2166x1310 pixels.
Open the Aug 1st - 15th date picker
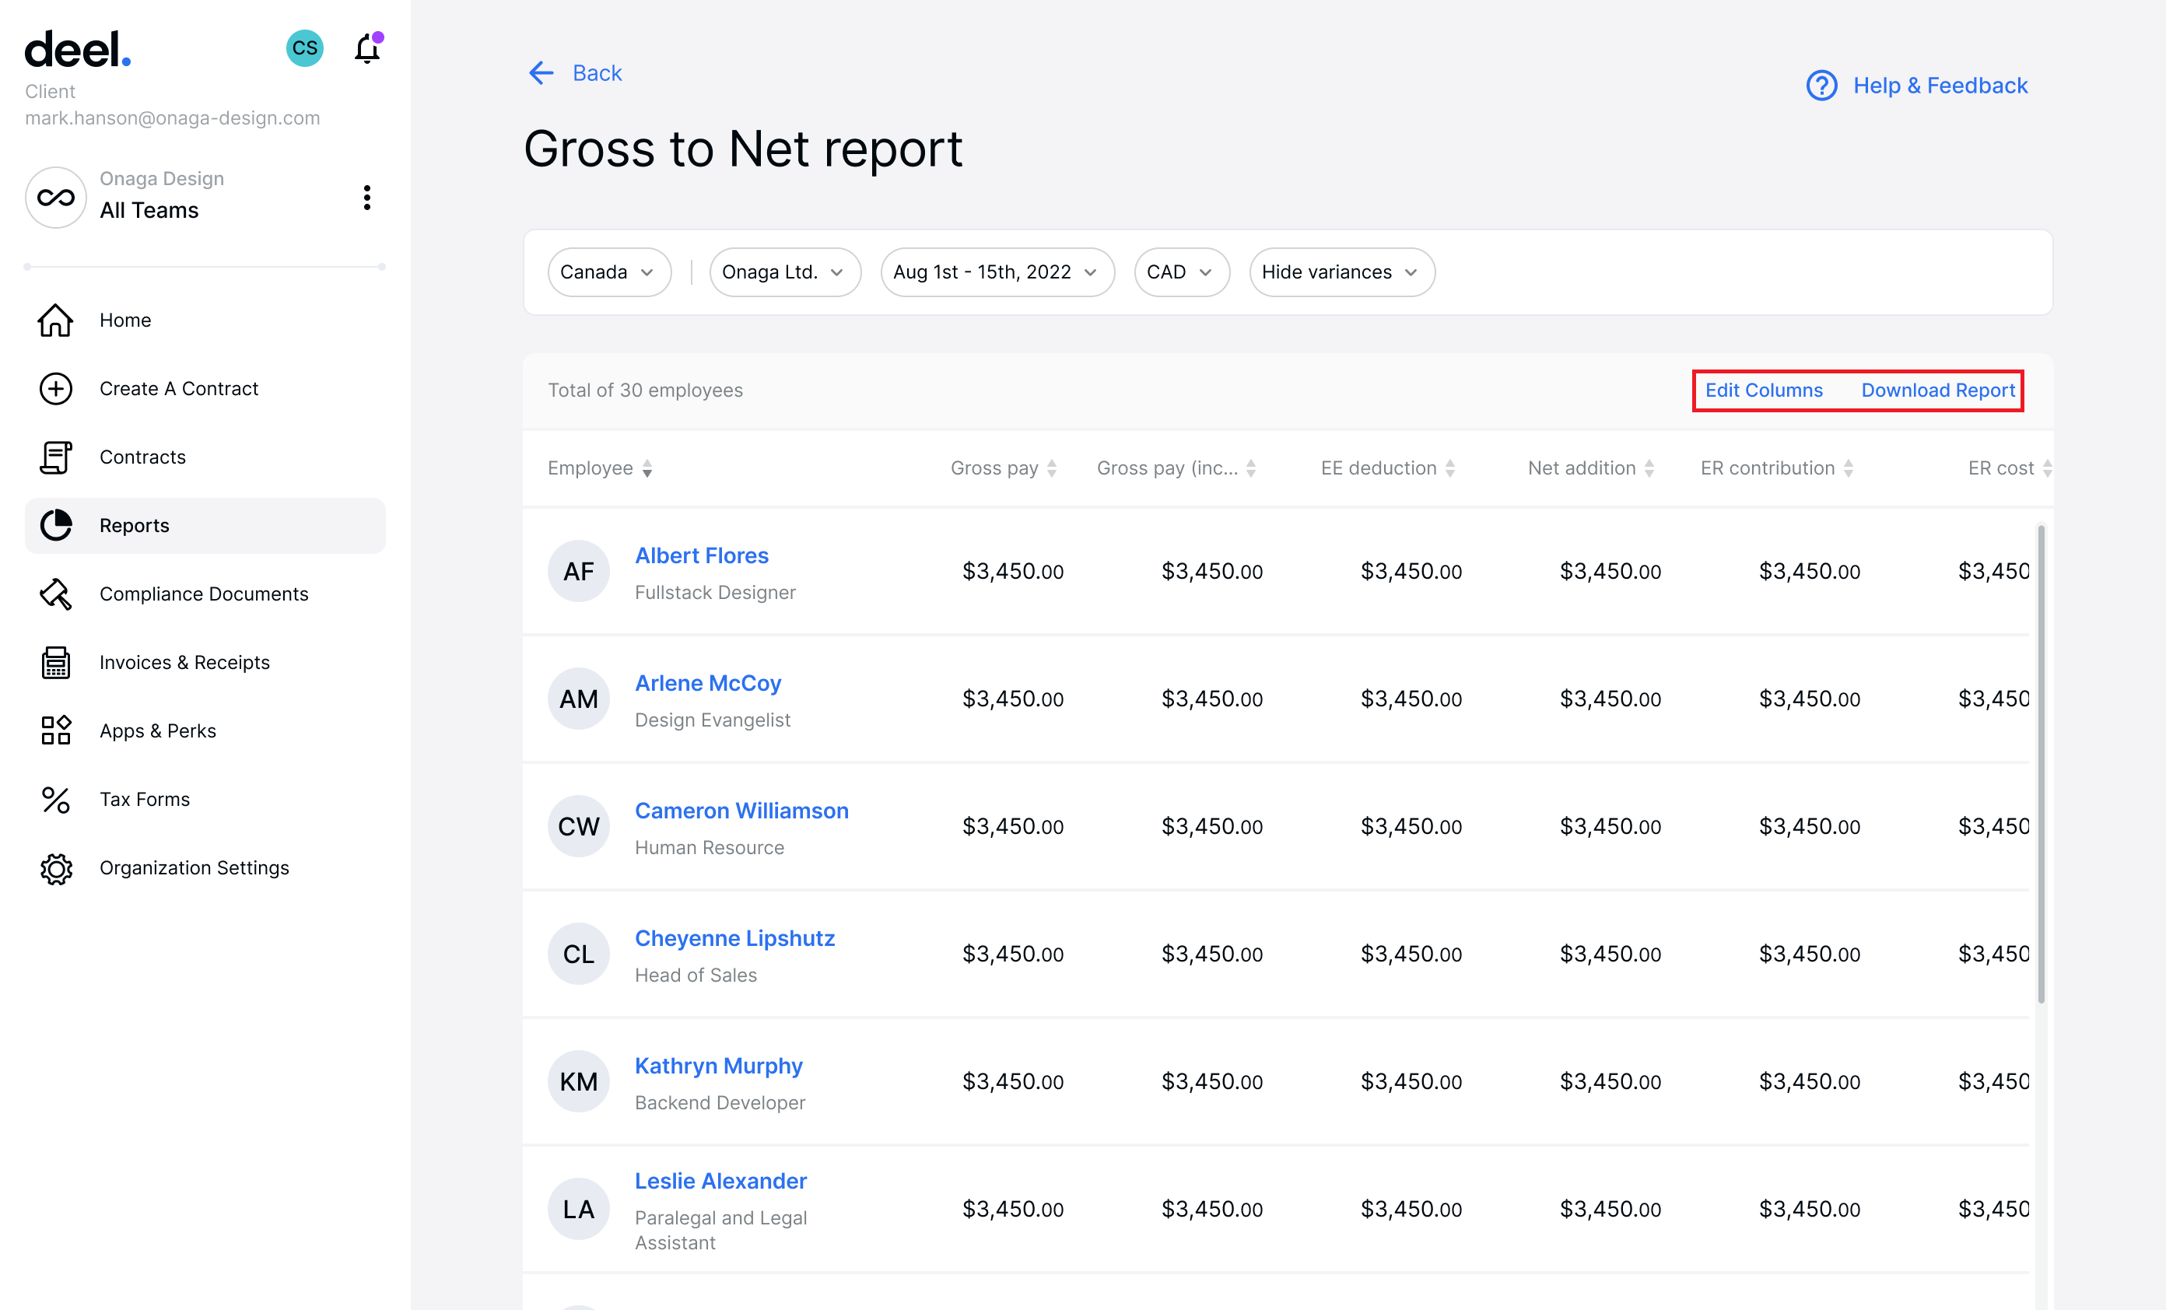tap(997, 271)
